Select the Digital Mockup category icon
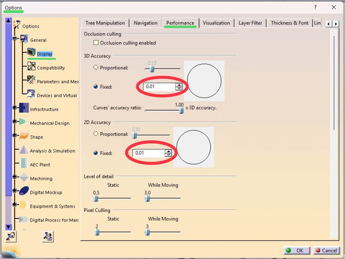Screen dimensions: 345x259 (24, 191)
